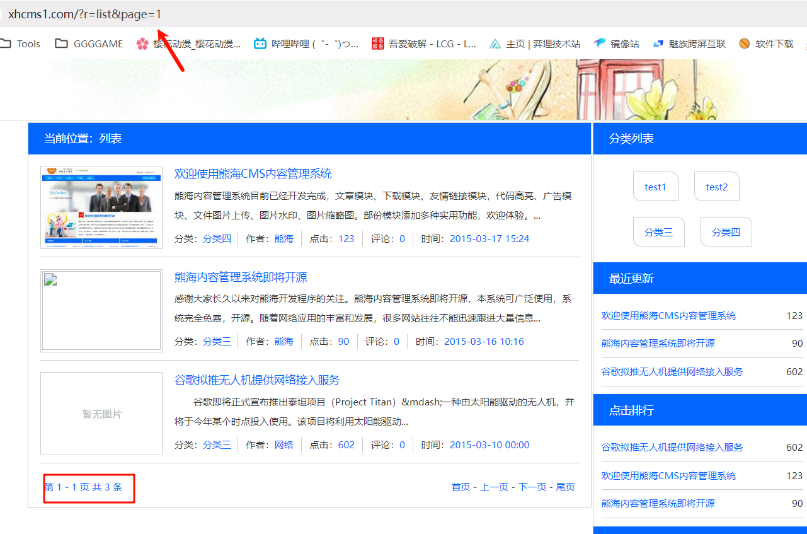This screenshot has height=534, width=807.
Task: Select 分类四 in the 分类列表 sidebar
Action: [726, 232]
